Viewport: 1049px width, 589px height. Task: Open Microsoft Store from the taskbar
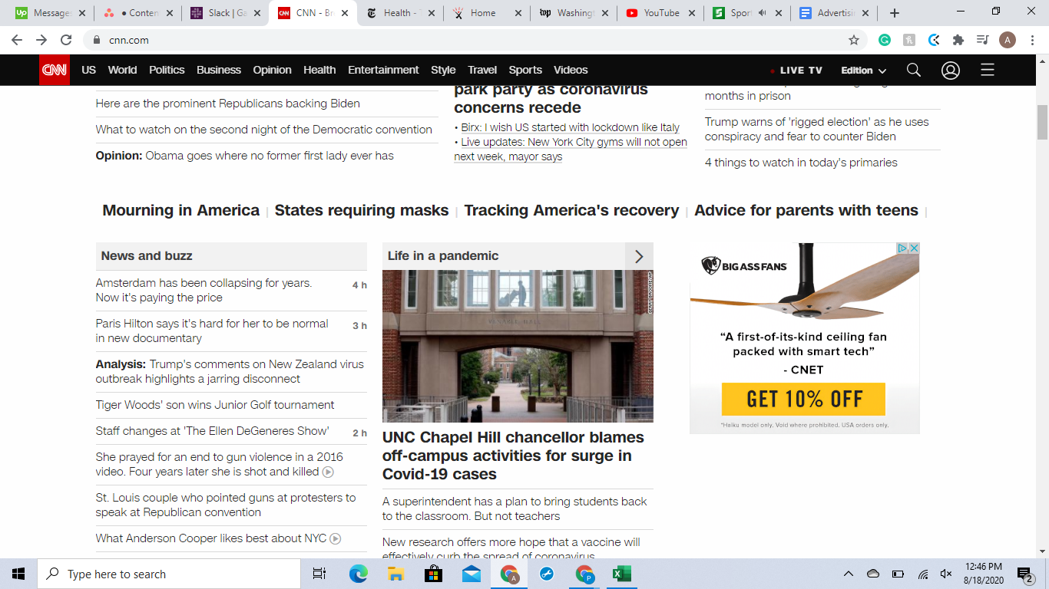[x=433, y=574]
